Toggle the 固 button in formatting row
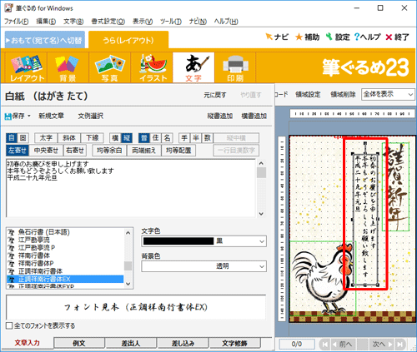This screenshot has width=417, height=352. point(23,138)
